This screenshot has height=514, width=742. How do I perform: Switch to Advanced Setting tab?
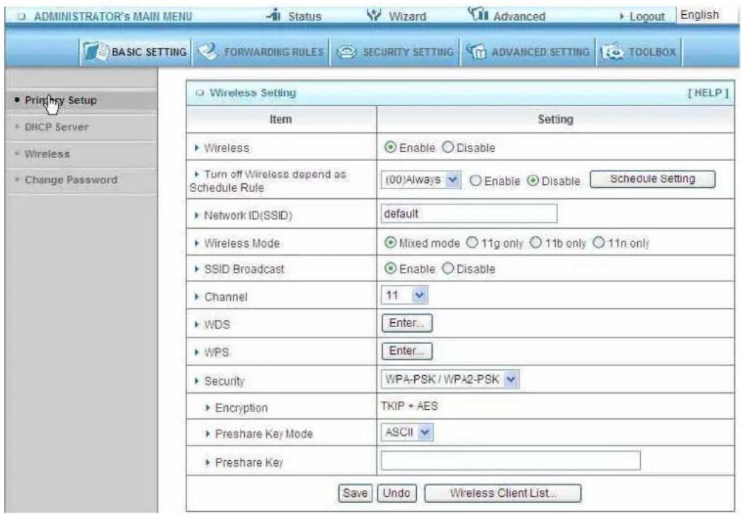point(528,52)
